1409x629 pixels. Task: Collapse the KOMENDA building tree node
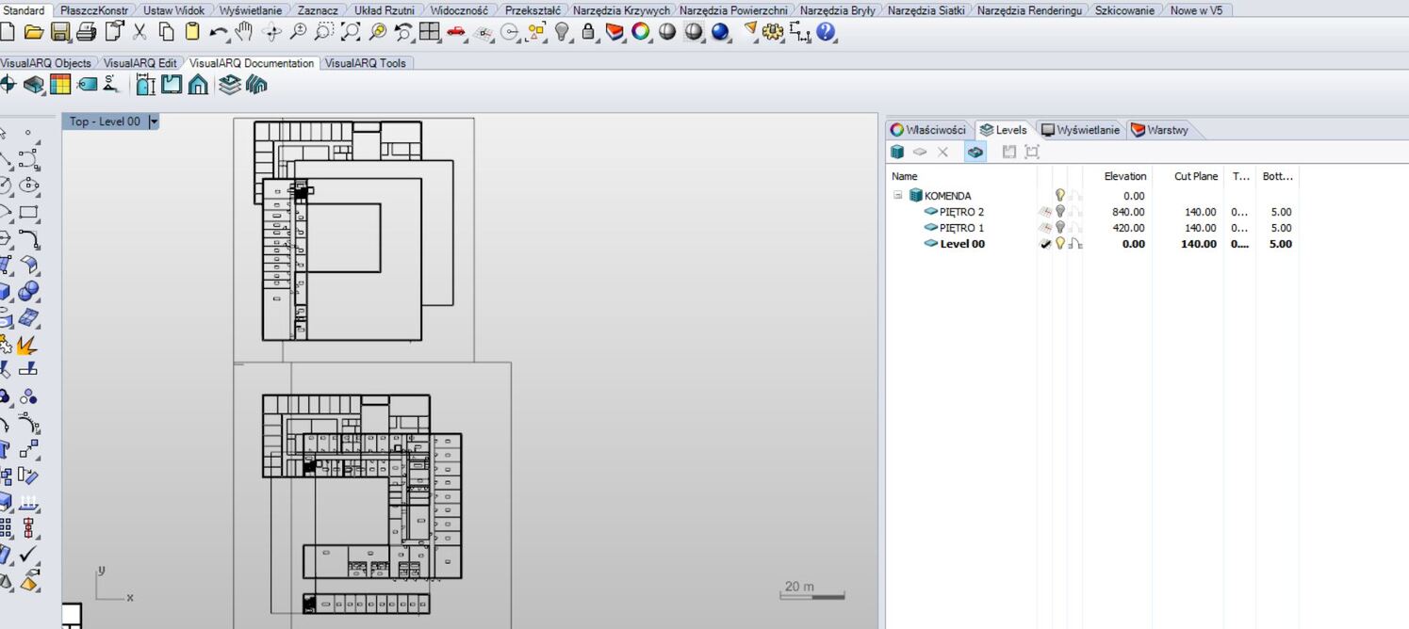(x=898, y=195)
